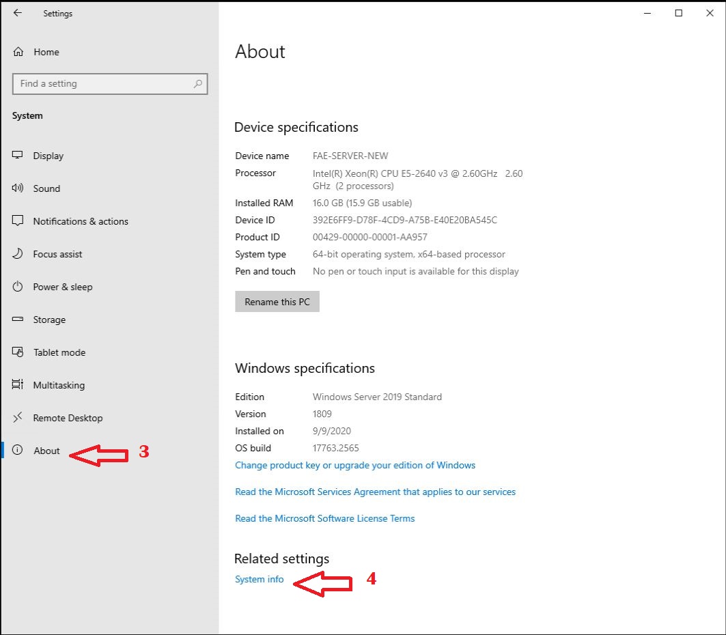Maximize the Settings window
The image size is (726, 635).
(x=678, y=13)
